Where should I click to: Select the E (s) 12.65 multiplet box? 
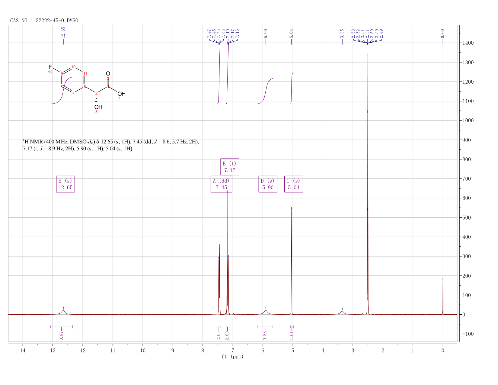pyautogui.click(x=65, y=184)
